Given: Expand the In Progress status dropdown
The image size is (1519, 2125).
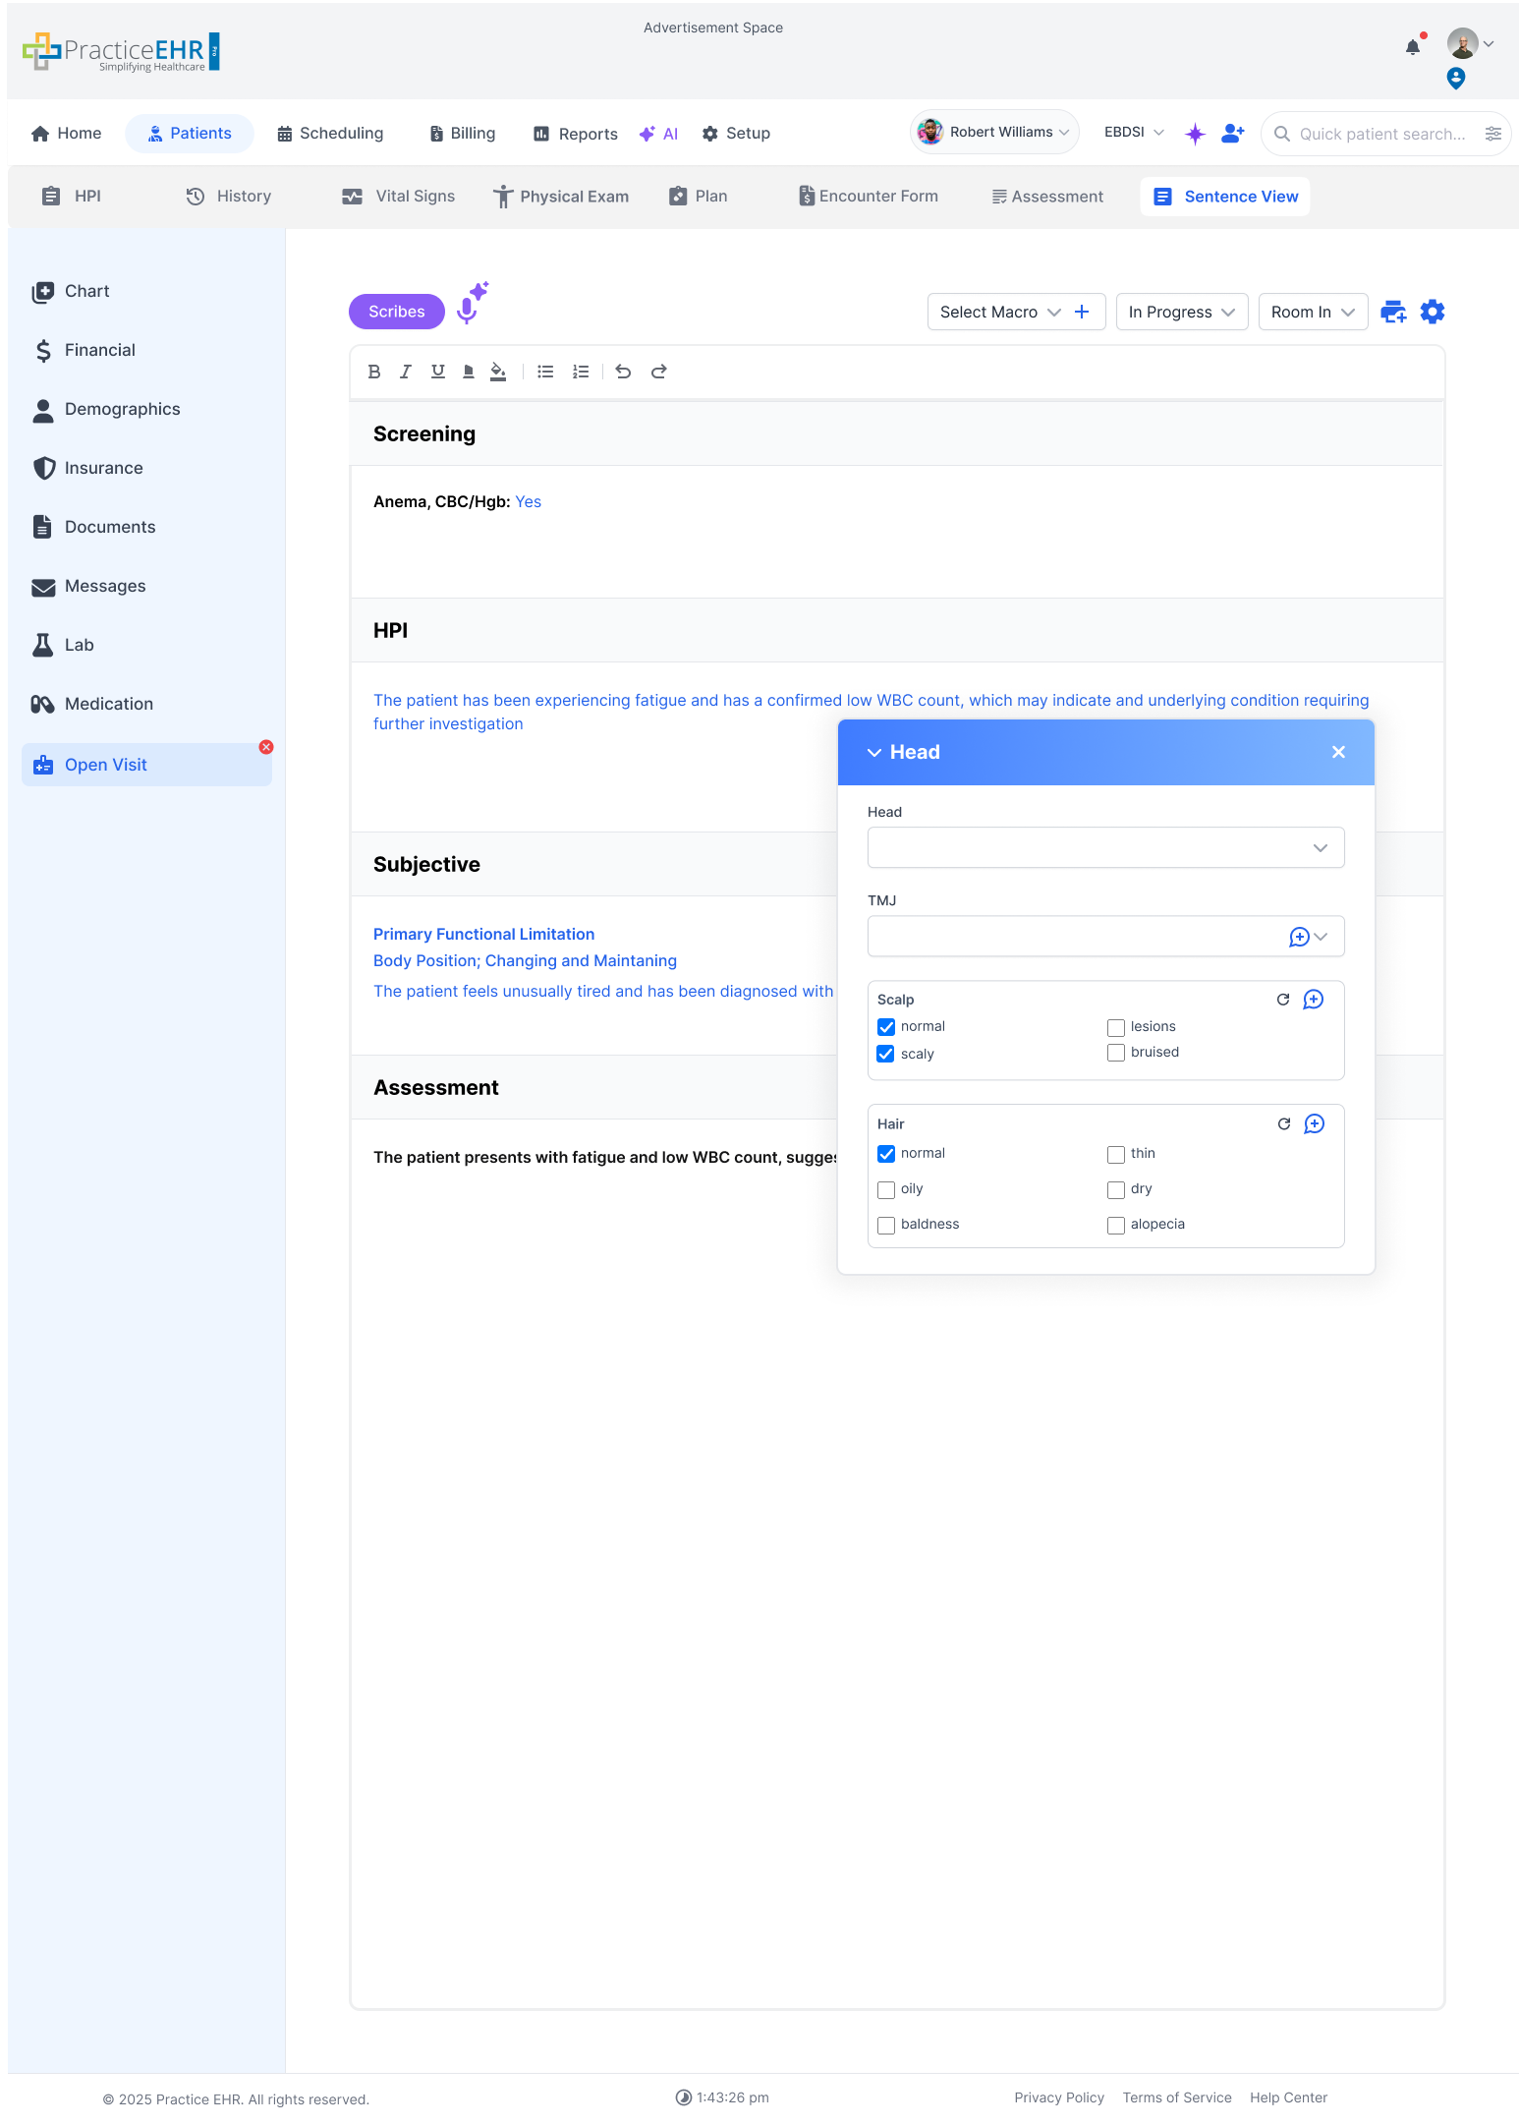Looking at the screenshot, I should click(1181, 312).
